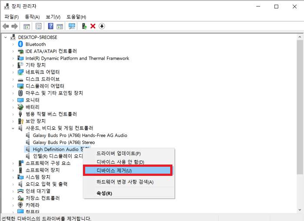Open the 동작(A) menu
The width and height of the screenshot is (304, 221).
pyautogui.click(x=32, y=17)
